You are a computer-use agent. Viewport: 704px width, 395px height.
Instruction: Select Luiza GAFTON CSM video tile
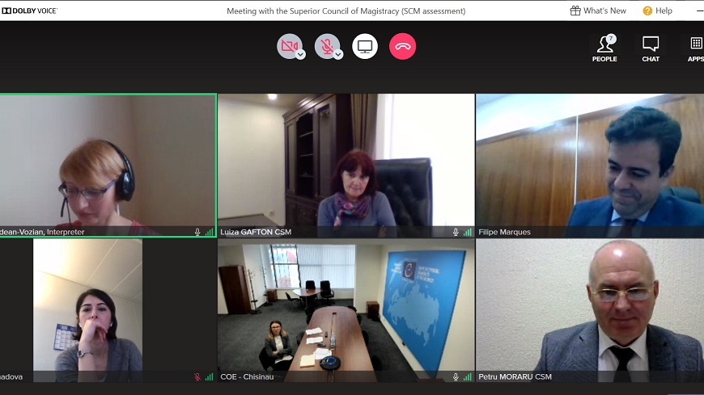coord(346,165)
